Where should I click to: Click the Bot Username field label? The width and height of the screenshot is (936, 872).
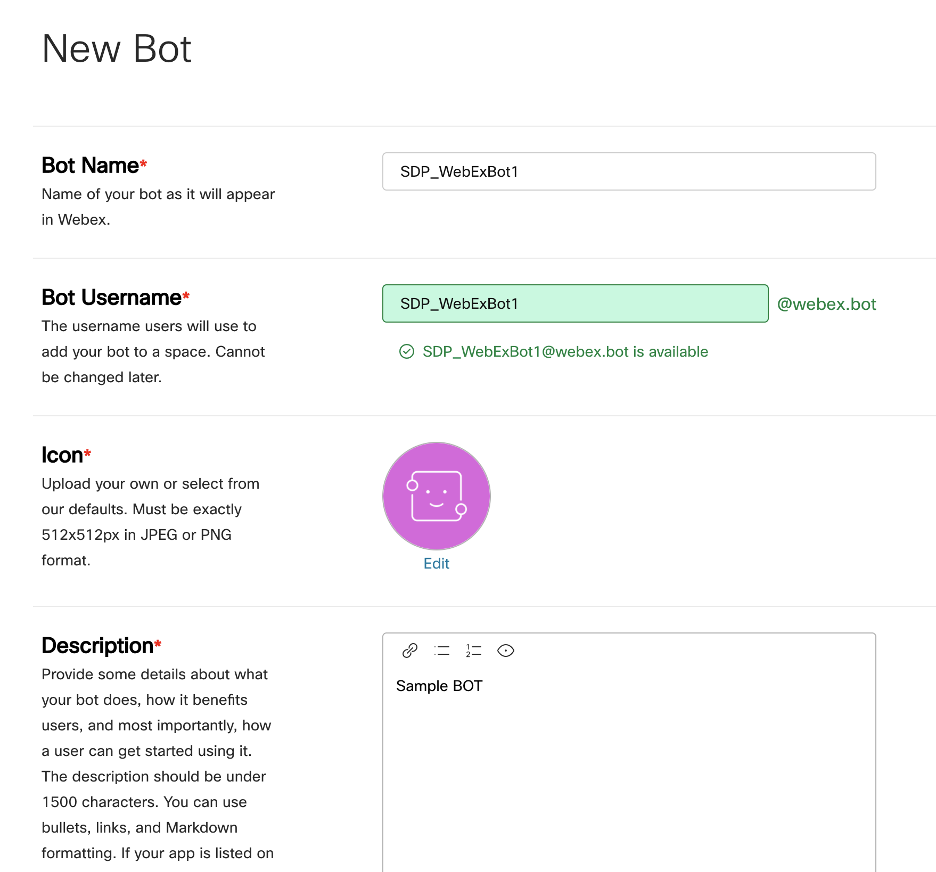coord(112,298)
